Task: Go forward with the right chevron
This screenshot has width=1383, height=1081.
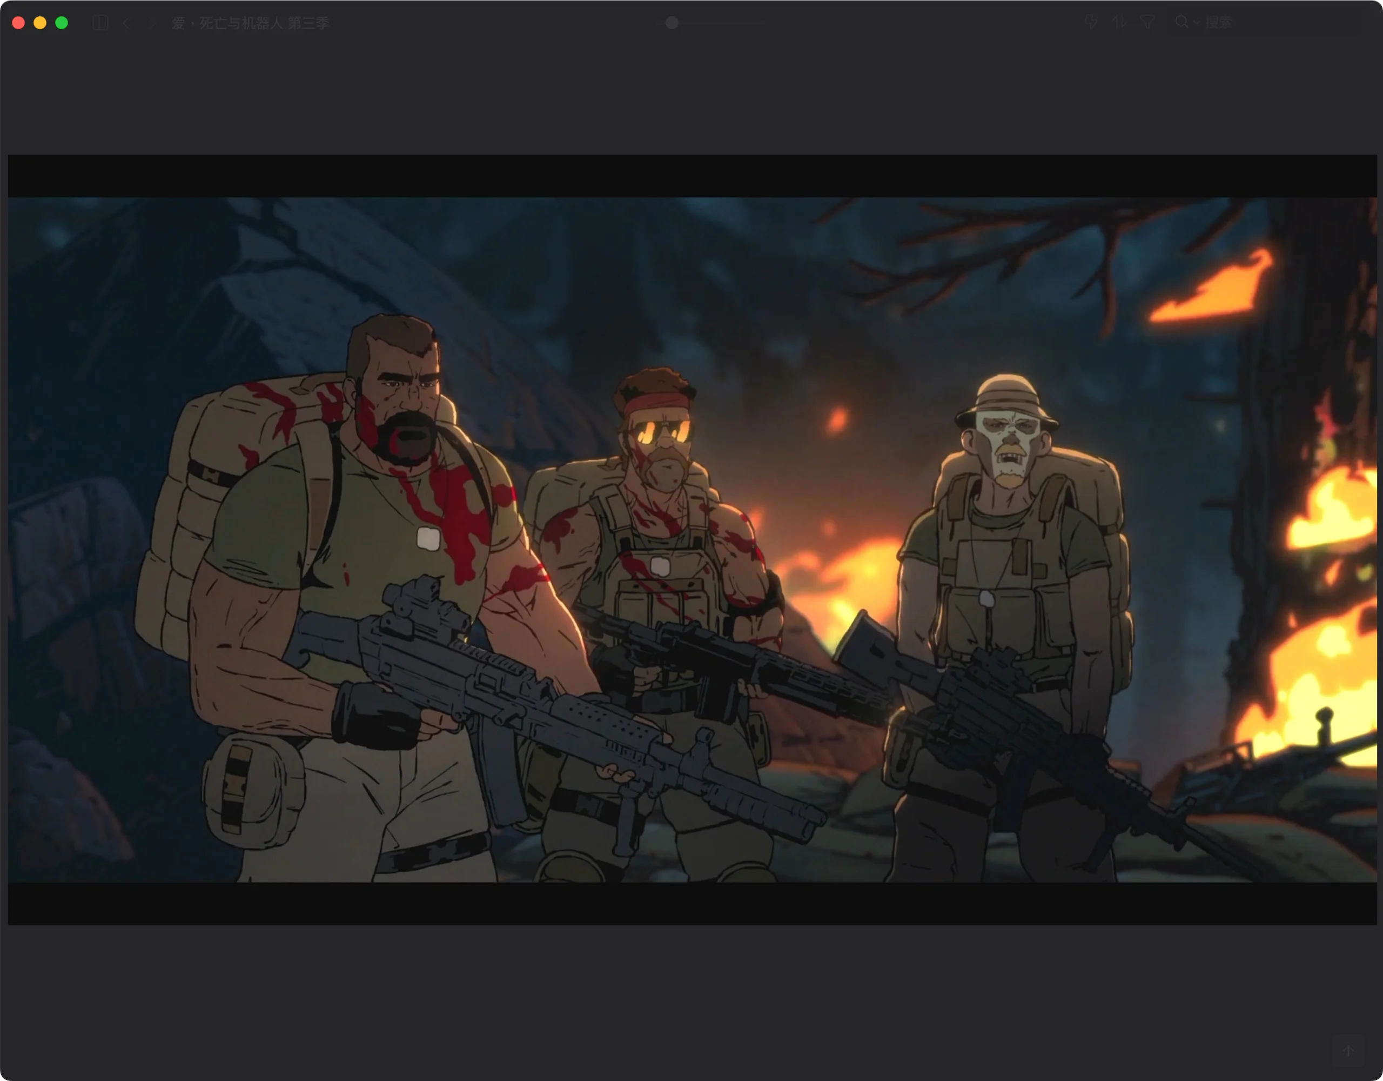Action: 151,23
